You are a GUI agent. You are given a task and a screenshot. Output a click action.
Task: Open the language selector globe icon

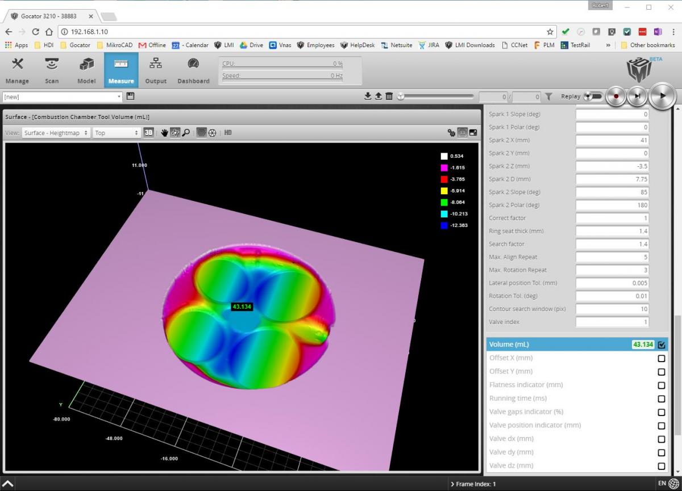673,484
